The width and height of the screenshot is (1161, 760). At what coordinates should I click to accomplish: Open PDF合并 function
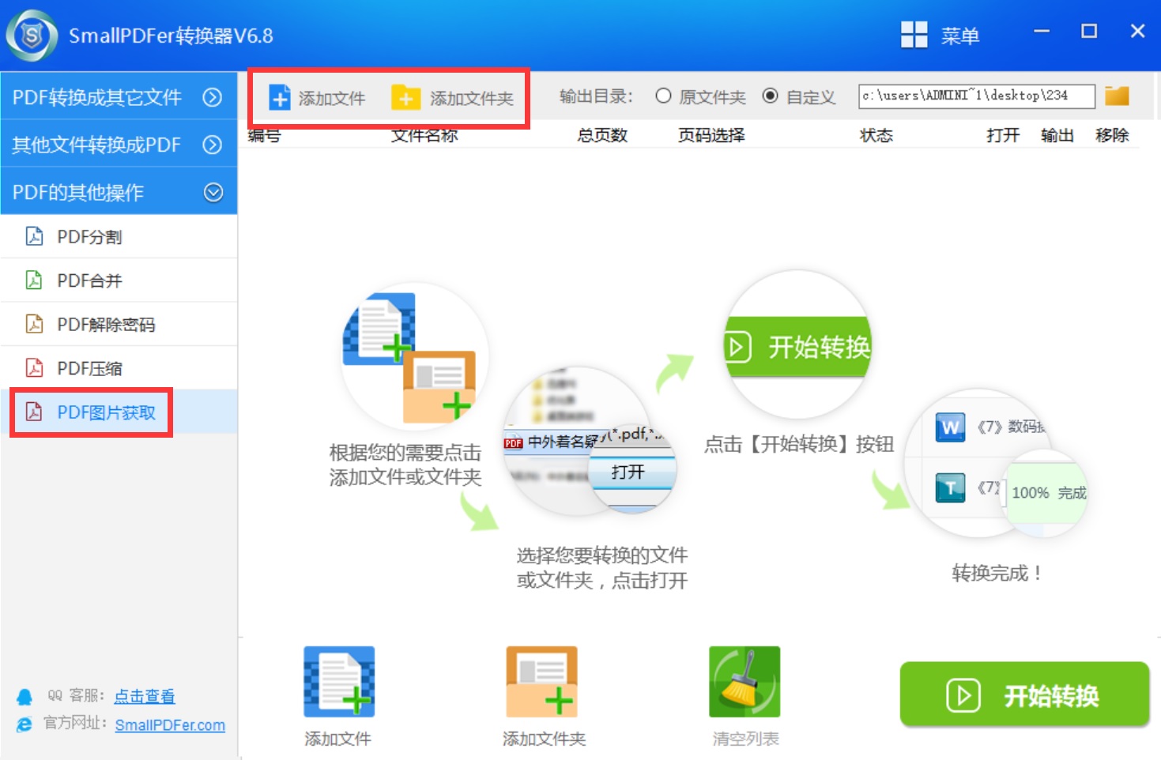tap(119, 280)
